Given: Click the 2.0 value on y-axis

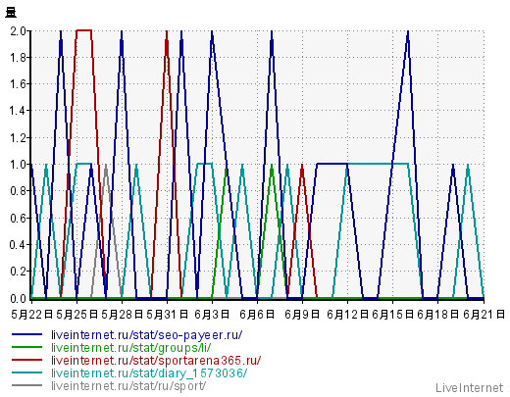Looking at the screenshot, I should click(x=18, y=31).
